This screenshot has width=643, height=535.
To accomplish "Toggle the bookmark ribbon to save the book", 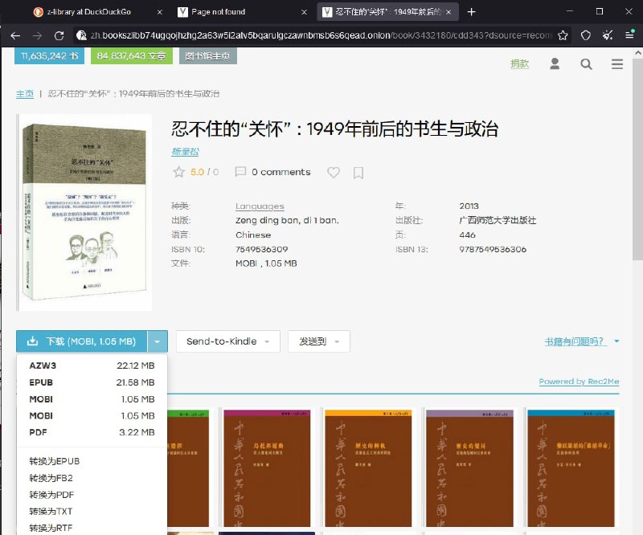I will point(358,172).
